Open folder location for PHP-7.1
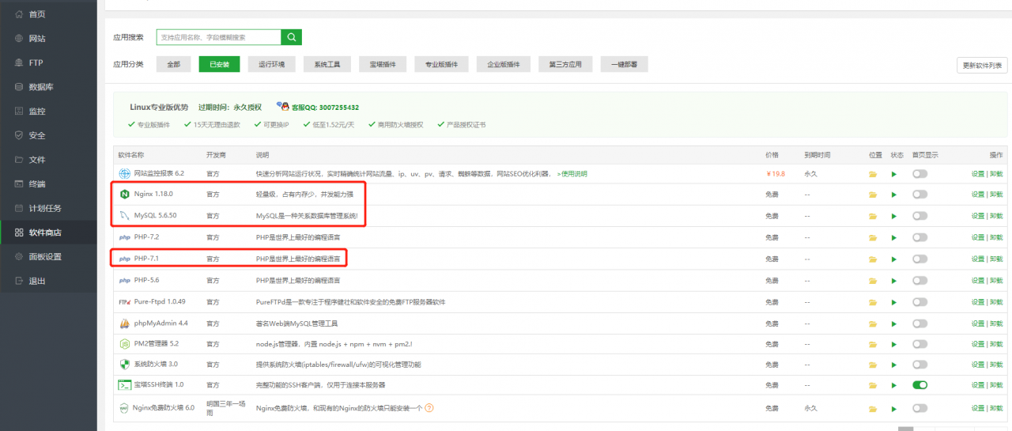The height and width of the screenshot is (431, 1012). click(874, 259)
